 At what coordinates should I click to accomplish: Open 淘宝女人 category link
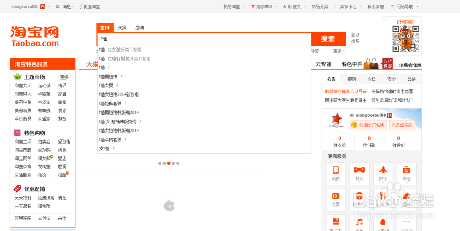pyautogui.click(x=23, y=86)
